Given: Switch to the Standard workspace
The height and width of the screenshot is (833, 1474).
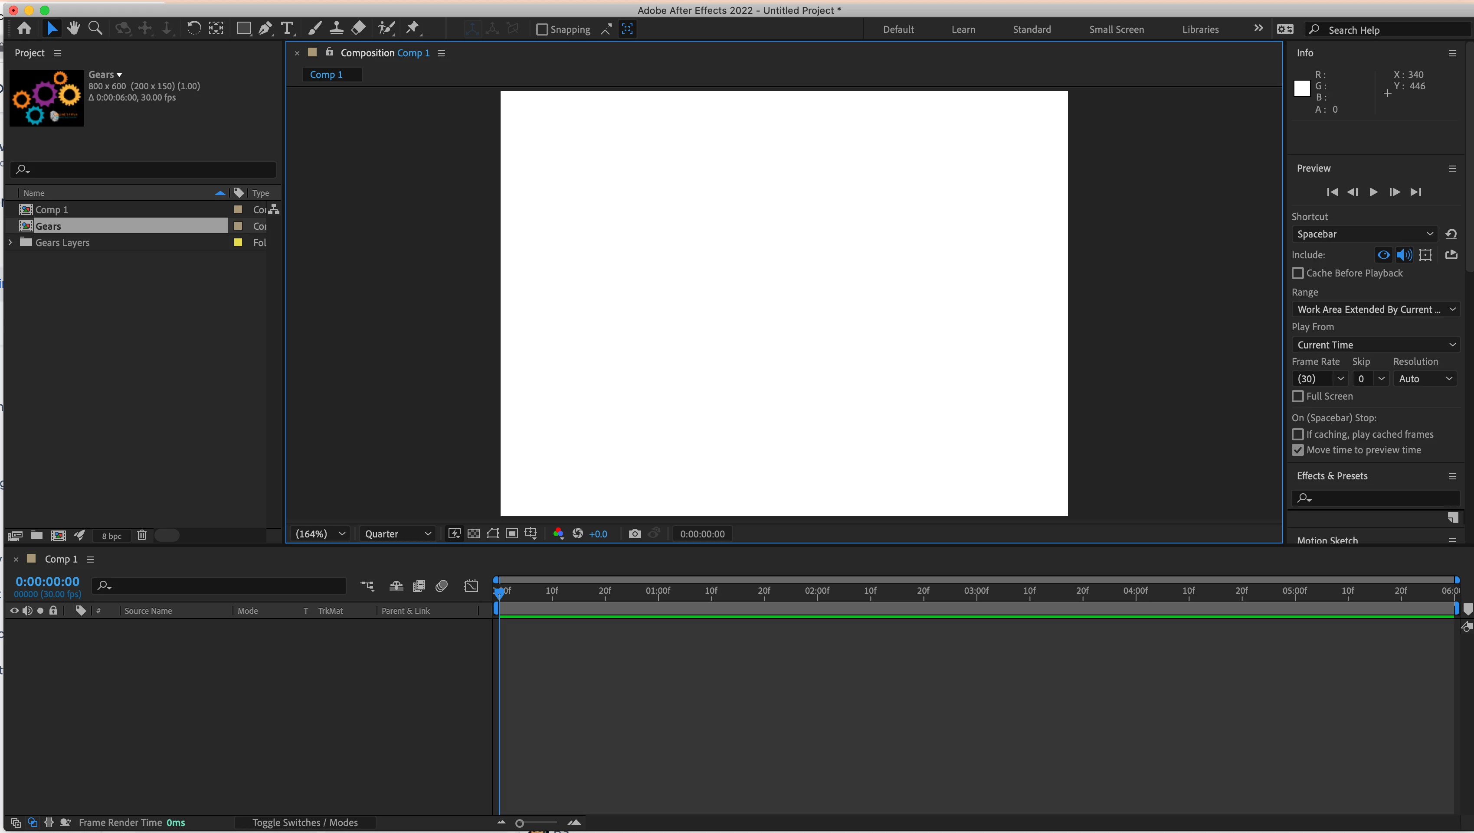Looking at the screenshot, I should [1032, 29].
